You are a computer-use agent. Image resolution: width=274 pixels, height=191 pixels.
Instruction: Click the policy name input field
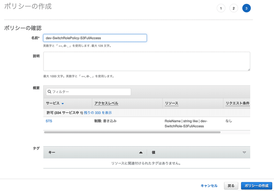(95, 38)
